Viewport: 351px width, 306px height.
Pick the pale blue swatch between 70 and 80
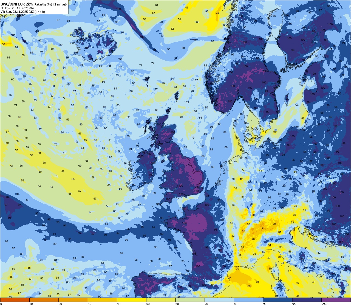219,300
